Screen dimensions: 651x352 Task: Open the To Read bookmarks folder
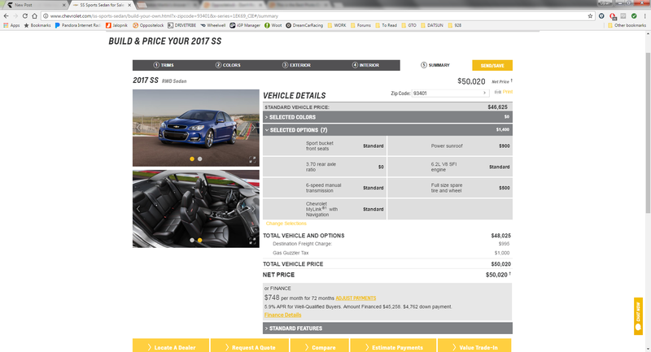pos(386,25)
